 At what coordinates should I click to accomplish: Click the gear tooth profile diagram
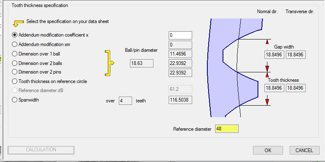point(235,68)
